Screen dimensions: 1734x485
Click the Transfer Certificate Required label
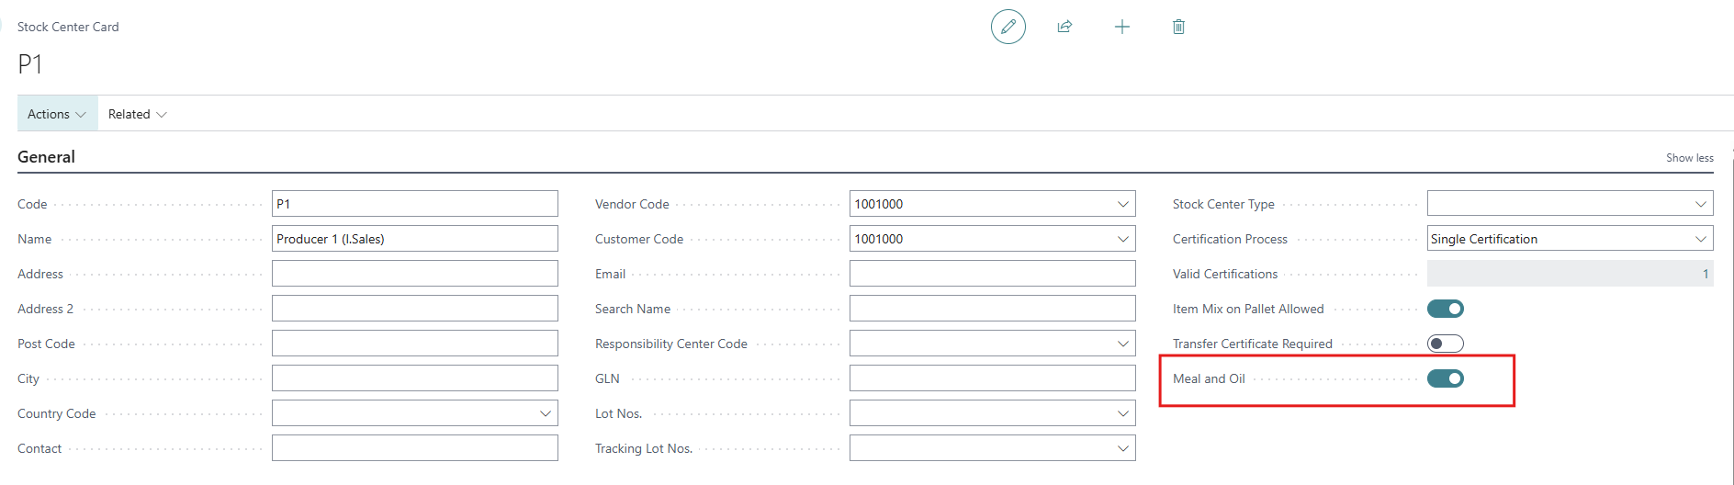point(1252,344)
